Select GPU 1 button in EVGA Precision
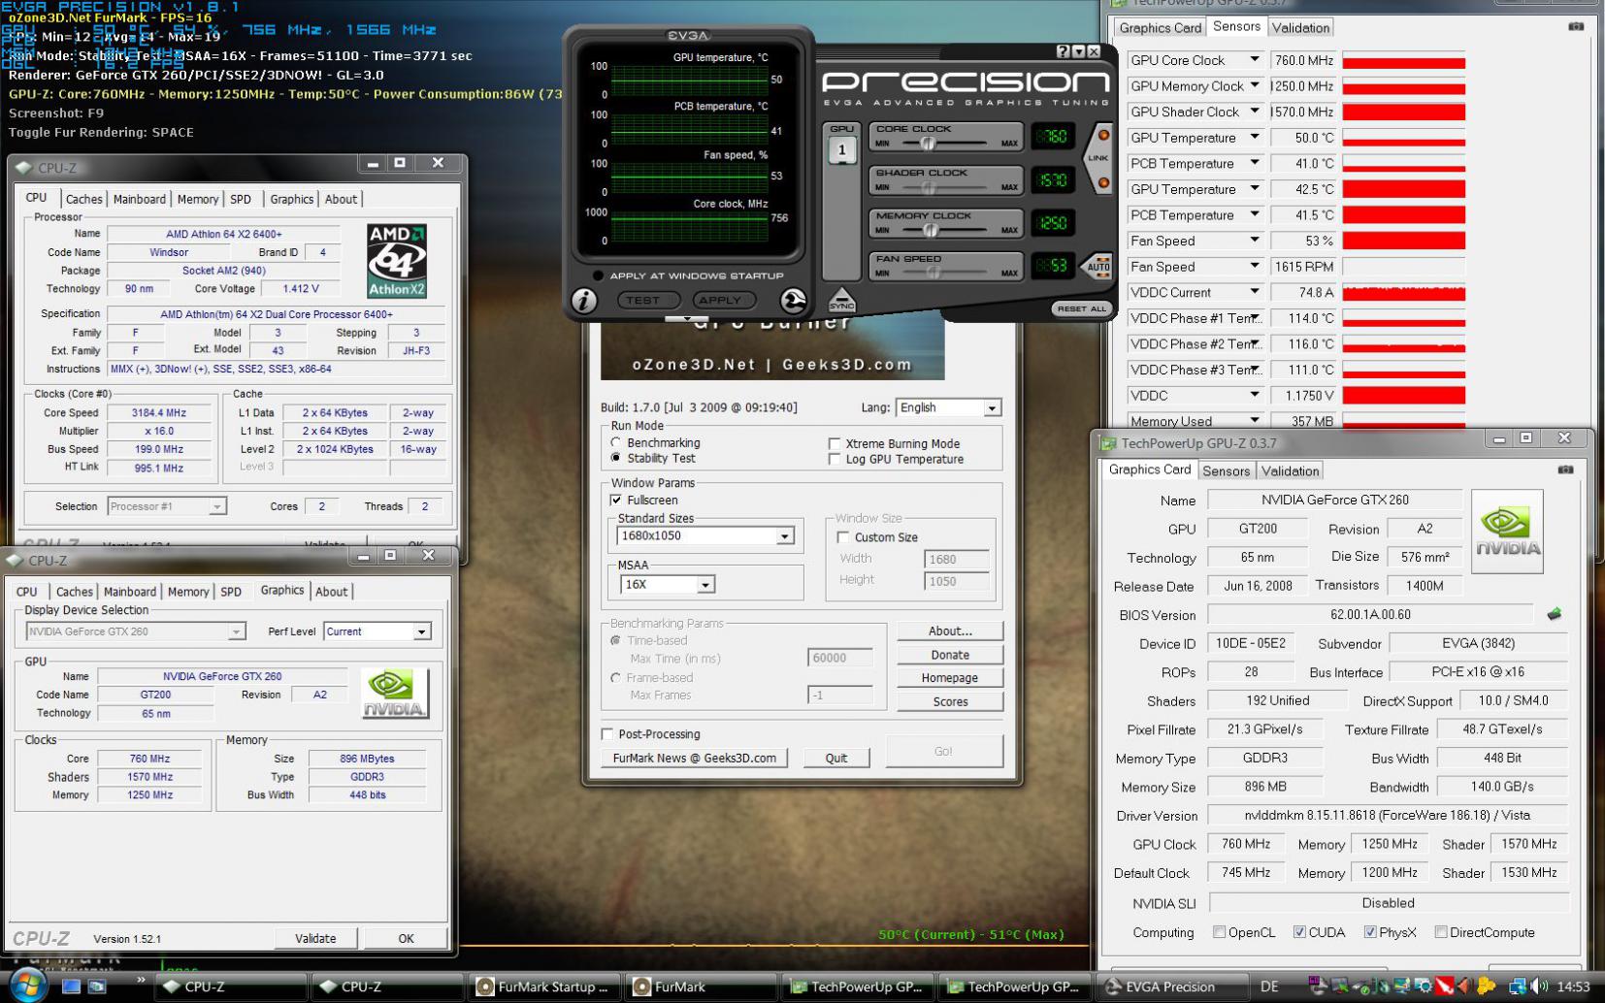Image resolution: width=1605 pixels, height=1003 pixels. 841,149
